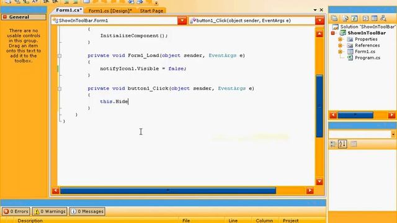Image resolution: width=397 pixels, height=223 pixels.
Task: Open the active files list dropdown
Action: [x=315, y=10]
